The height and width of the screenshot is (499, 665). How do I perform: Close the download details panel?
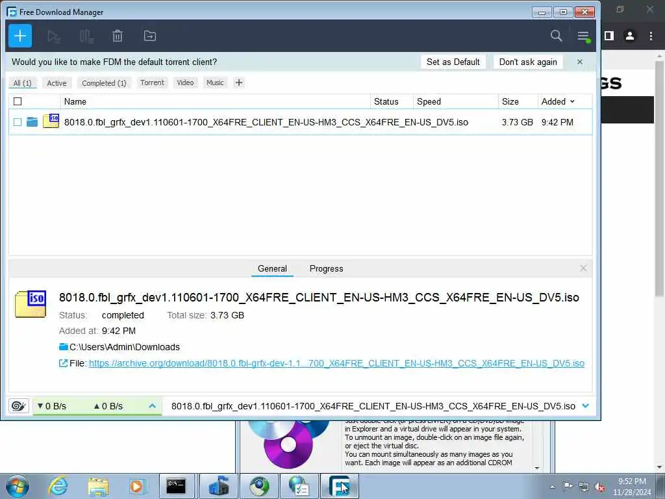click(584, 268)
